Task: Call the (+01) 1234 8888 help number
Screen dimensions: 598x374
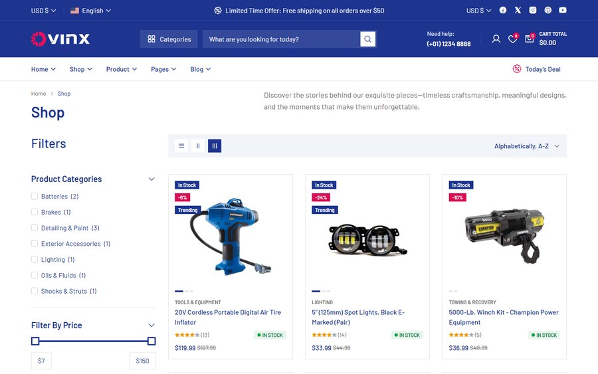Action: coord(448,44)
